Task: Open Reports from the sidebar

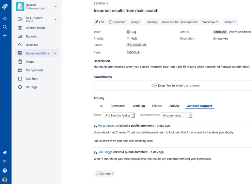Action: point(31,37)
